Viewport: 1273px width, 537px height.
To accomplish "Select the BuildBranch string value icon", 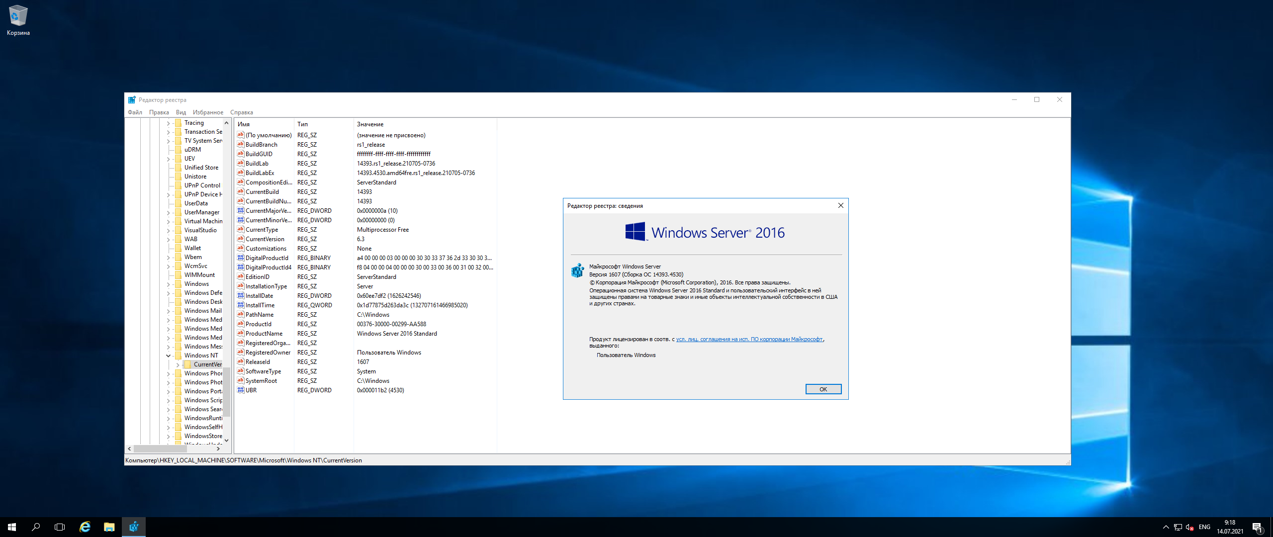I will coord(241,144).
